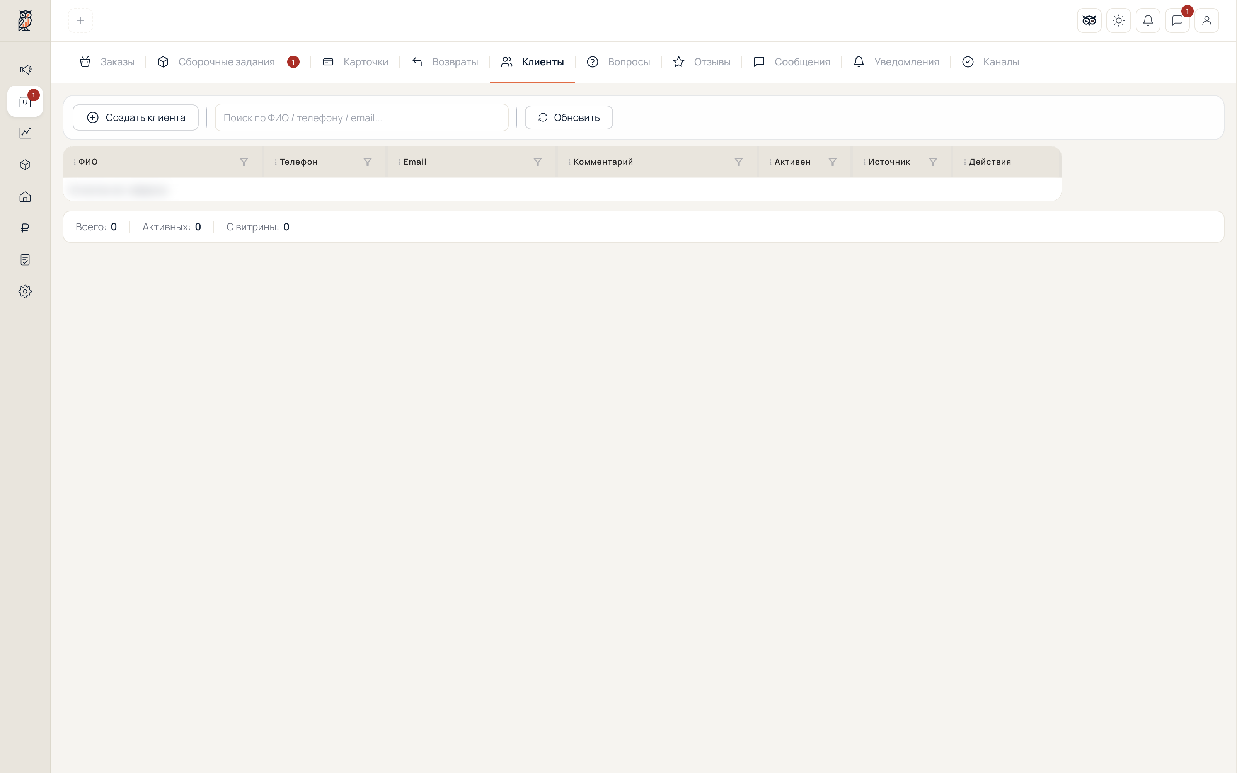
Task: Switch to the Уведомления tab
Action: [x=896, y=62]
